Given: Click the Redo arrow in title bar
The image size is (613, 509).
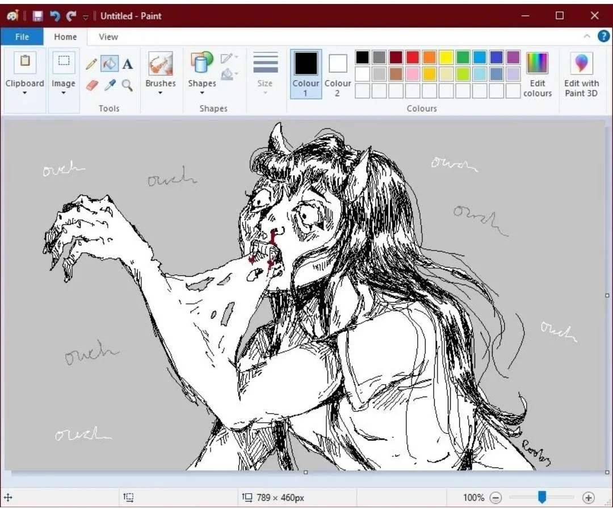Looking at the screenshot, I should coord(71,16).
